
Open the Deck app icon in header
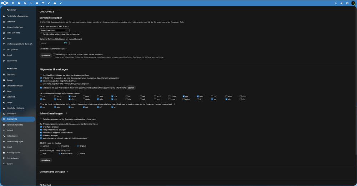55,3
